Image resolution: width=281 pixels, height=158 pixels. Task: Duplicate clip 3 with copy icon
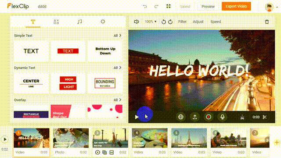(104, 152)
